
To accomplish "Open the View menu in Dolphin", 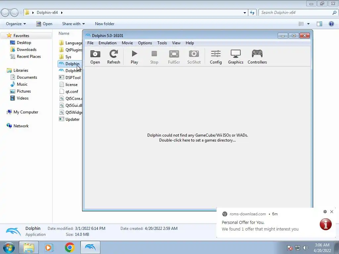I will click(176, 43).
